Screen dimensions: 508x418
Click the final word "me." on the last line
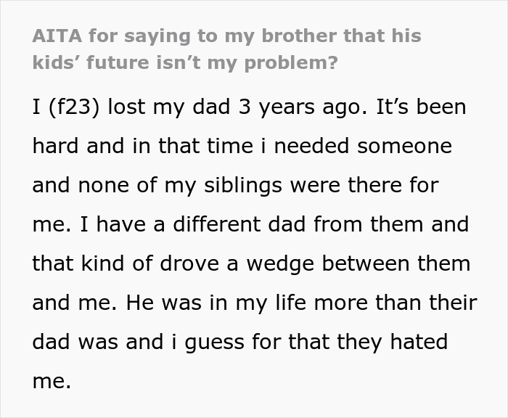click(52, 380)
